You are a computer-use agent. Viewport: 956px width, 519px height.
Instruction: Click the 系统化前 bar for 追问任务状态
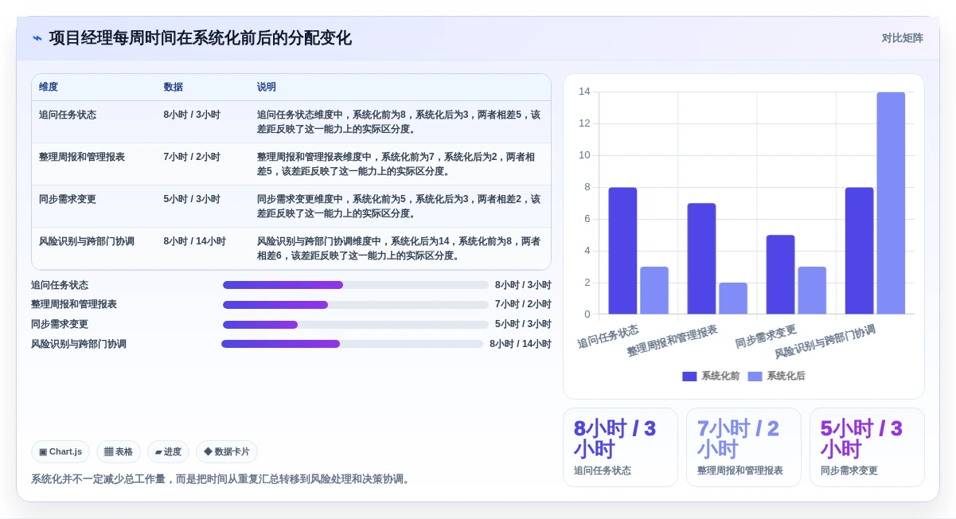[622, 251]
